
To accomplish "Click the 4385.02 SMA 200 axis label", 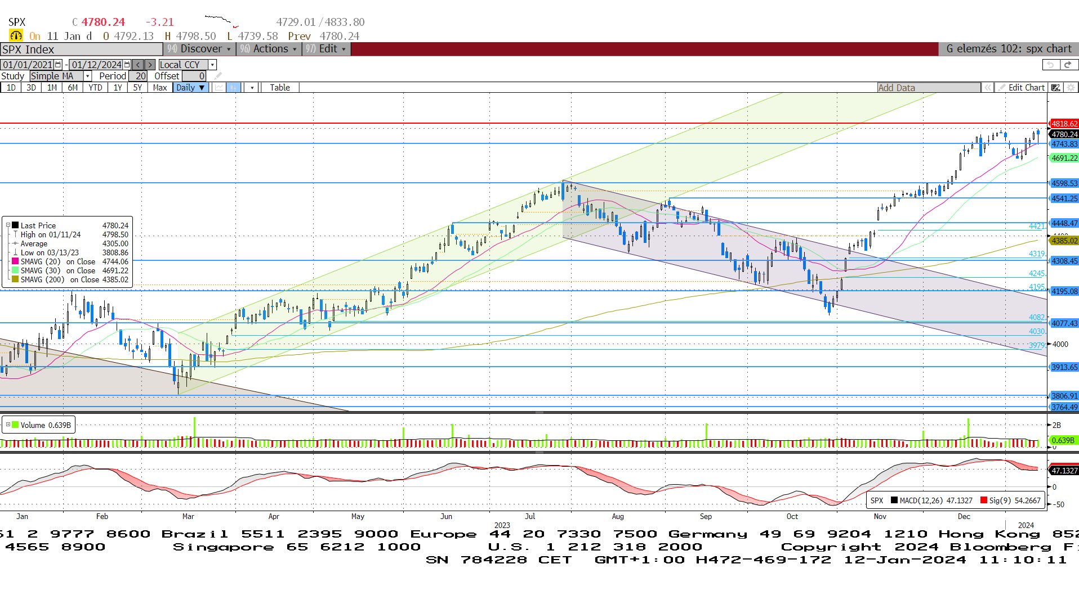I will click(x=1064, y=241).
